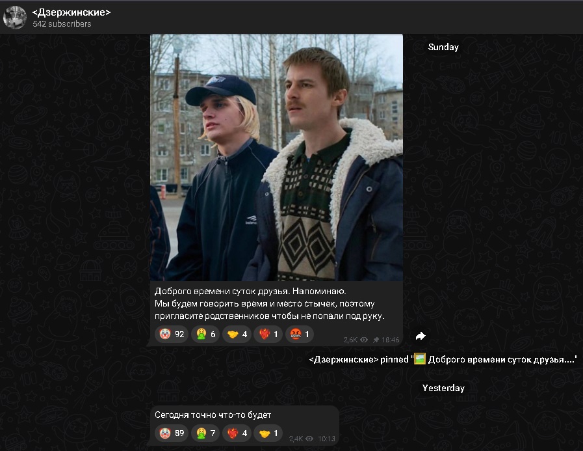The height and width of the screenshot is (451, 583).
Task: Click the Sunday date label
Action: coord(443,47)
